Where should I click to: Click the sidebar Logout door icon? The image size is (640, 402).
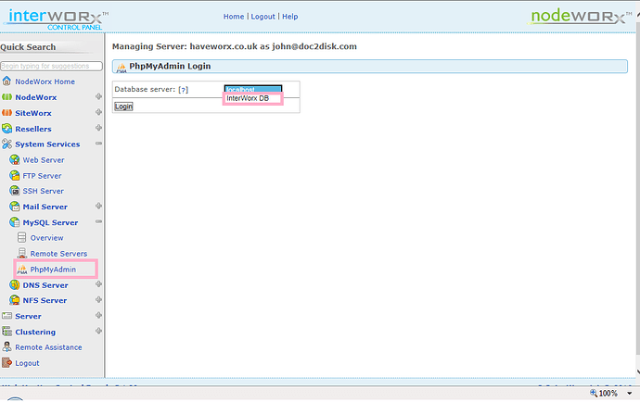pyautogui.click(x=6, y=362)
